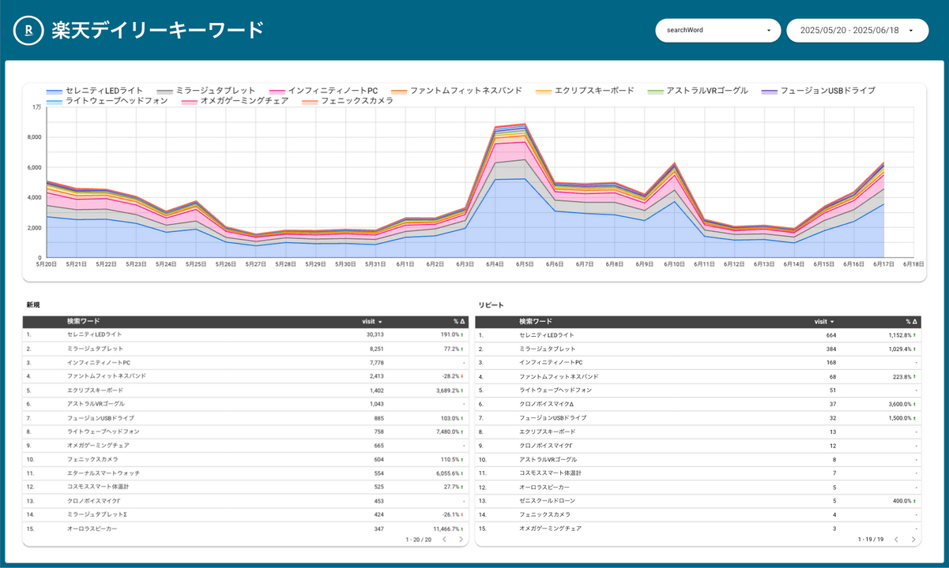Click the pink インフィニティノートPC legend marker

(279, 90)
